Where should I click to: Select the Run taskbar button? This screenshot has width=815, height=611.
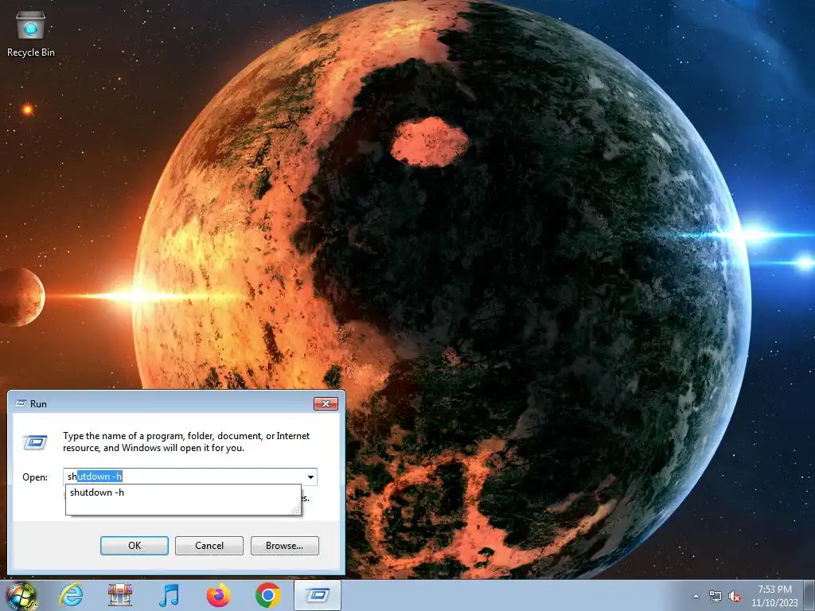(x=318, y=595)
